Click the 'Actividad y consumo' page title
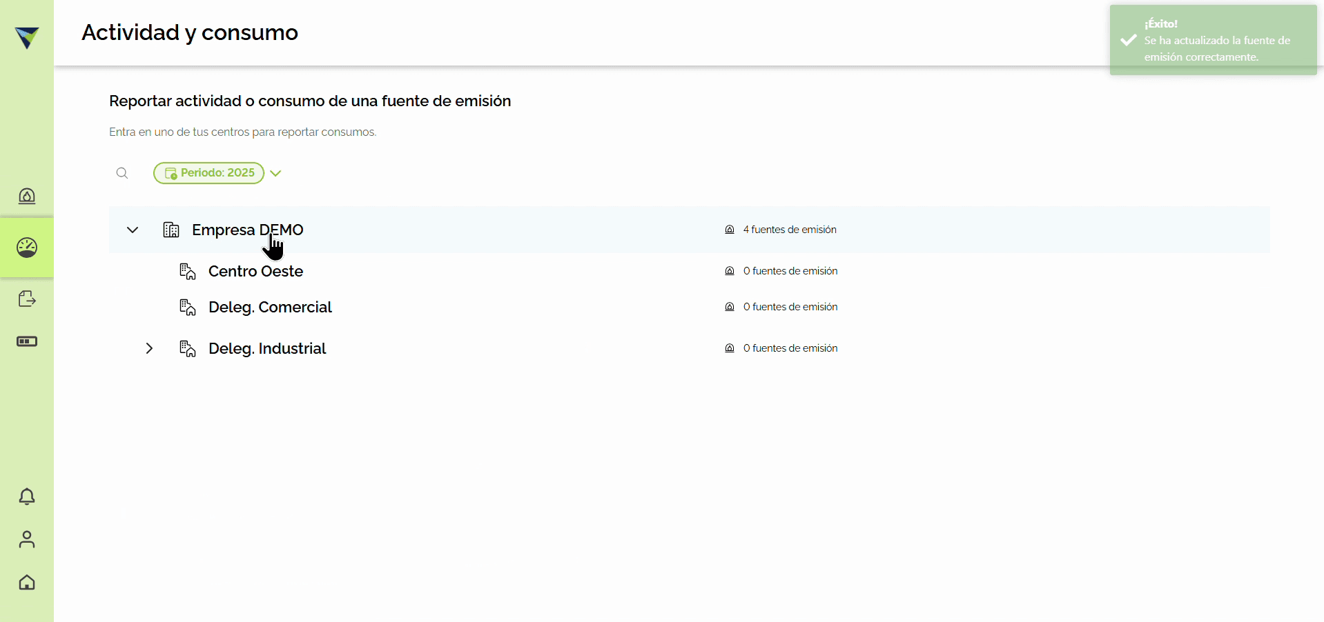Image resolution: width=1324 pixels, height=622 pixels. (190, 32)
